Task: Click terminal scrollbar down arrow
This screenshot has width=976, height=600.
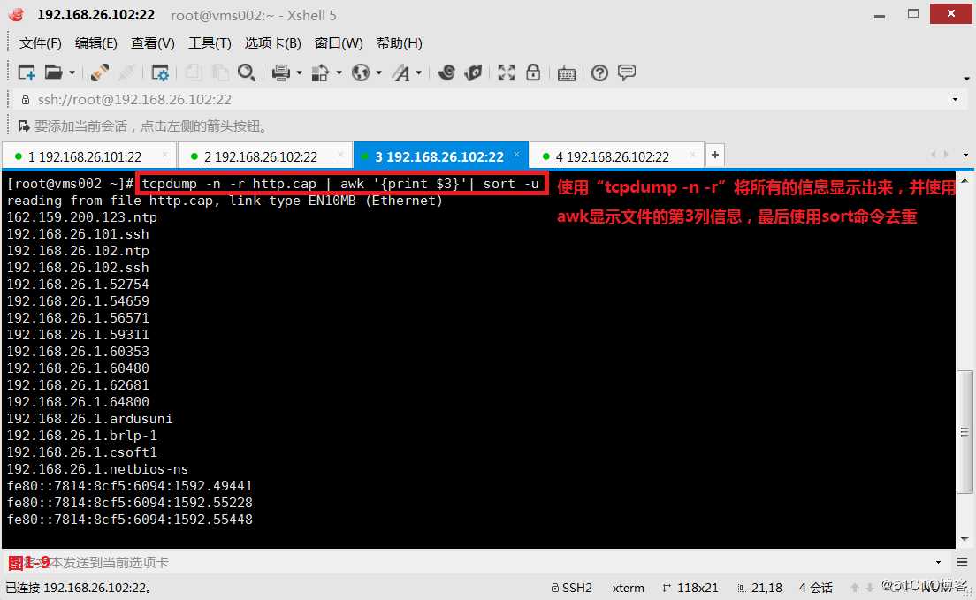Action: click(x=965, y=539)
